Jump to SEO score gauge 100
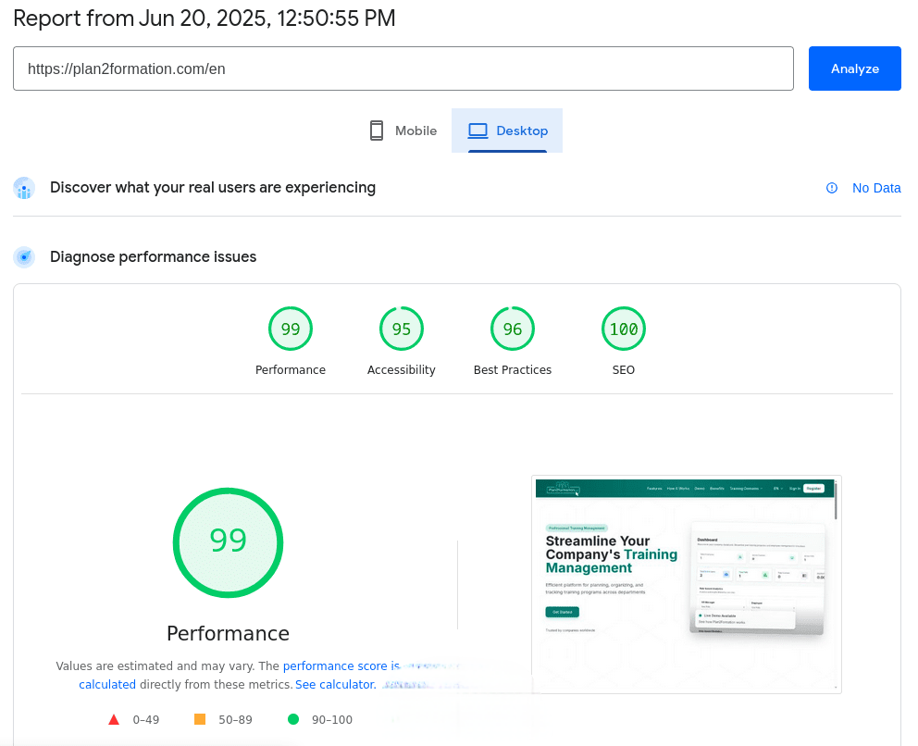Viewport: 918px width, 746px height. pos(624,329)
